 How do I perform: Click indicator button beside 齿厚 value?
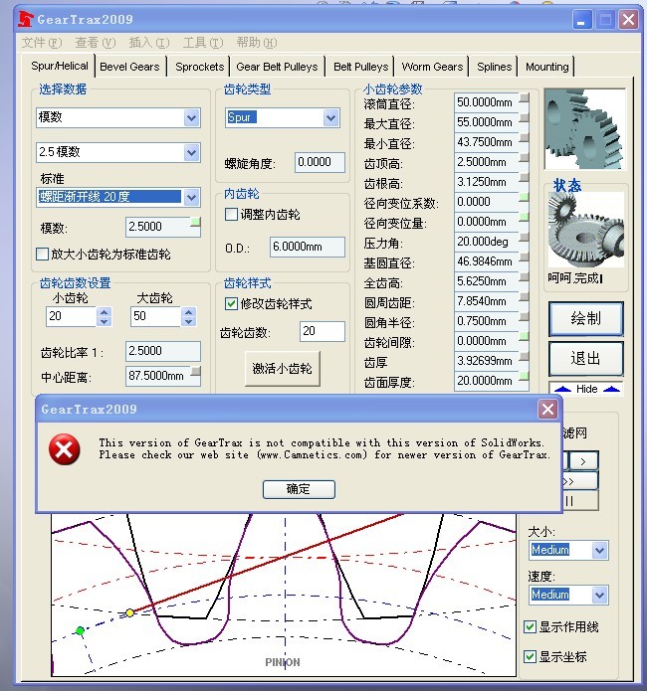[524, 356]
